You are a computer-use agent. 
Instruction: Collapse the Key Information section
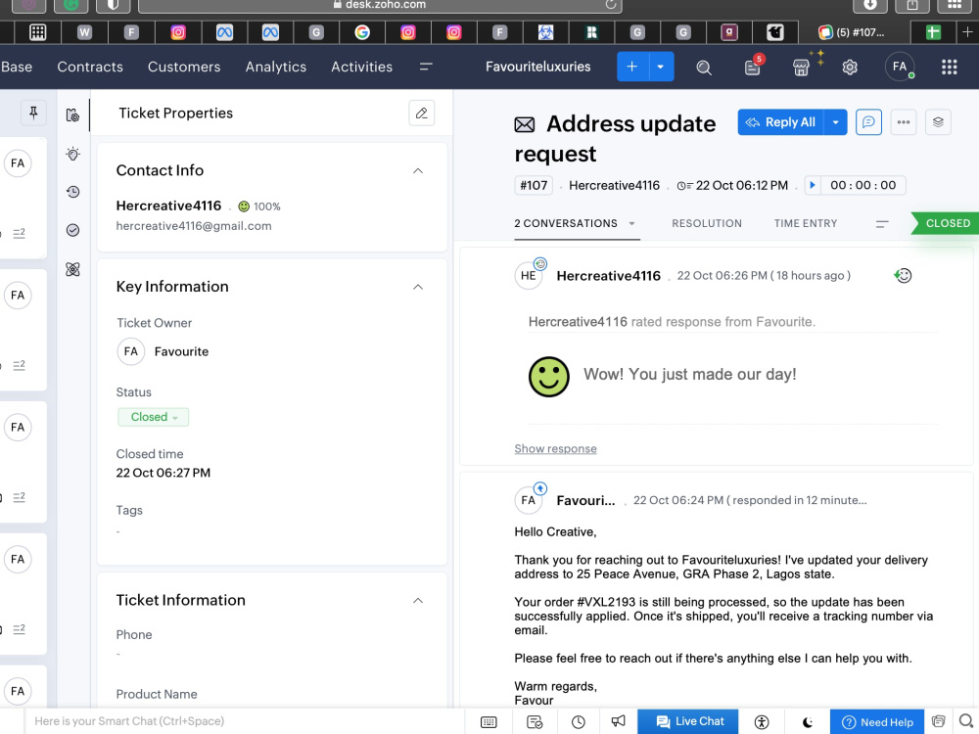pos(418,287)
